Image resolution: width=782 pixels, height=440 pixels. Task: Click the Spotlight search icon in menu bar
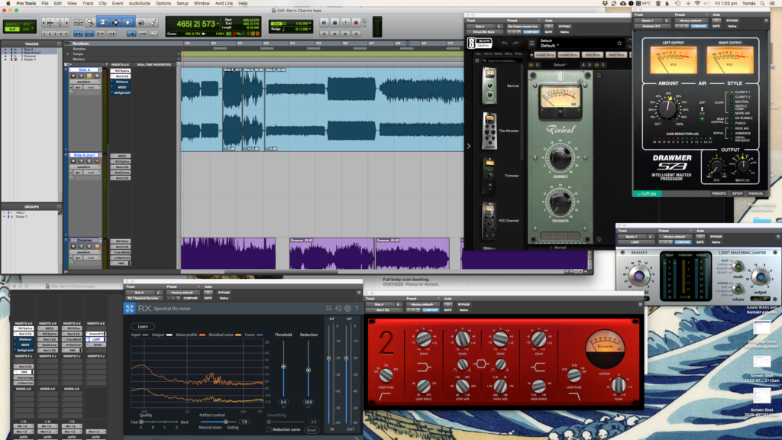[763, 4]
